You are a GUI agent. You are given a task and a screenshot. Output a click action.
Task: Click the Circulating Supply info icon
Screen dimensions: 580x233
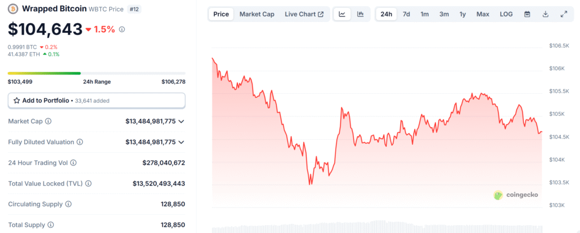point(69,204)
